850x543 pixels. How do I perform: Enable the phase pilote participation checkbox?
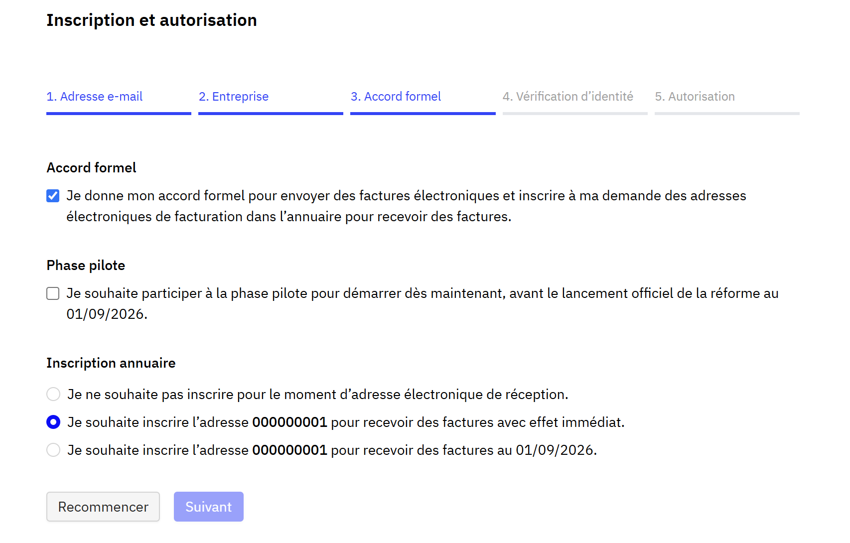(x=53, y=293)
